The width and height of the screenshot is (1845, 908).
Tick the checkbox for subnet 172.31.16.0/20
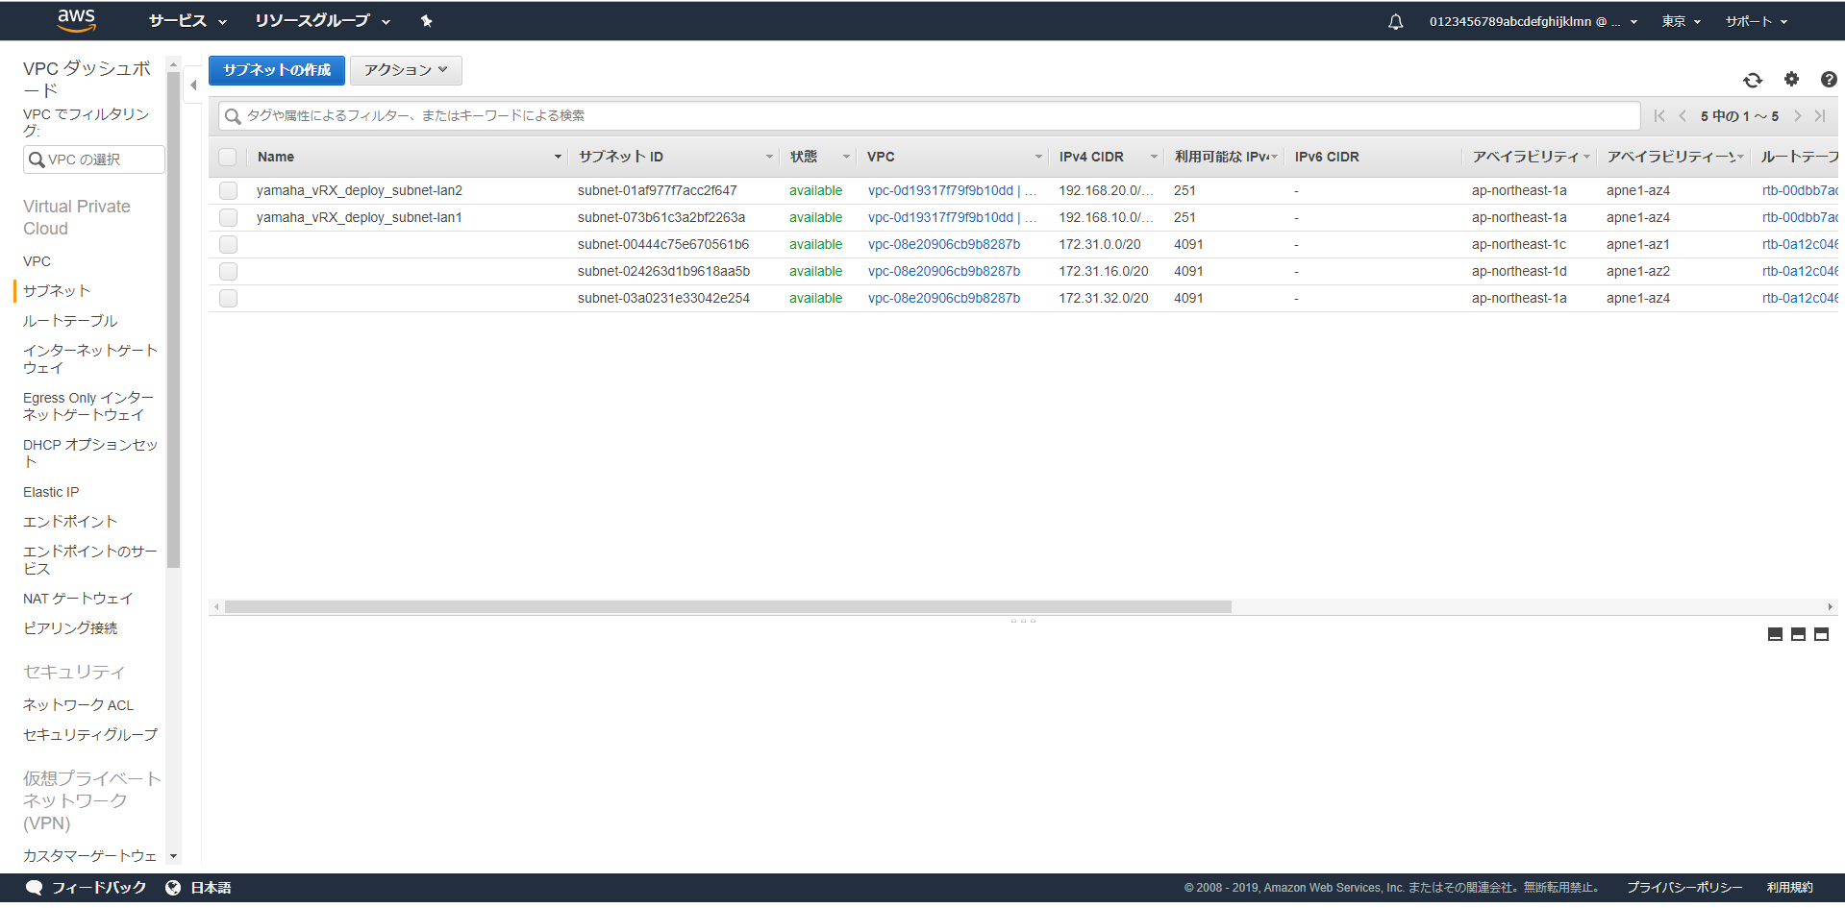click(228, 271)
